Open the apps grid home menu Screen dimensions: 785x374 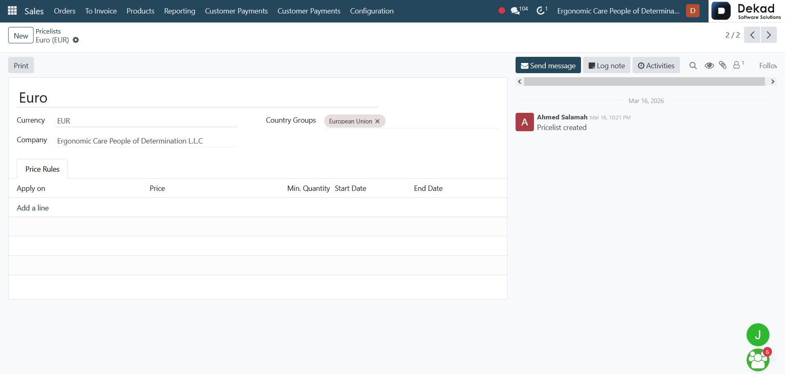click(x=12, y=11)
